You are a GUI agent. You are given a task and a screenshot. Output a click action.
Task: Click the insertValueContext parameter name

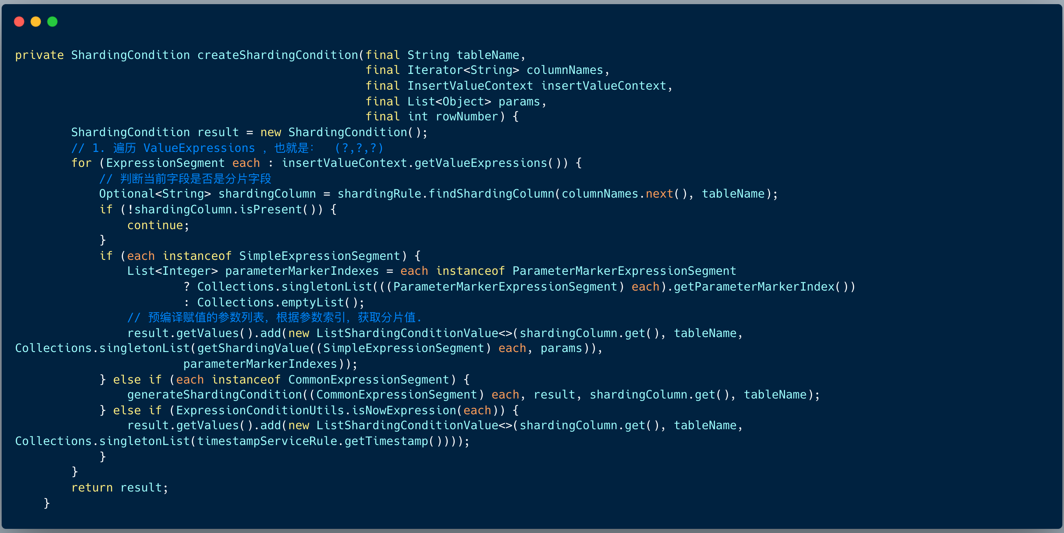point(603,86)
